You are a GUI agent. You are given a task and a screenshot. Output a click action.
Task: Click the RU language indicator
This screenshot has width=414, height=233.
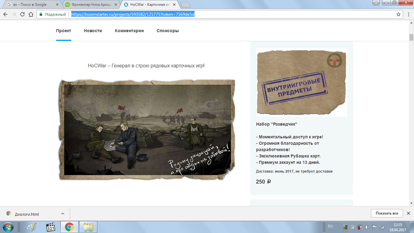pyautogui.click(x=330, y=226)
